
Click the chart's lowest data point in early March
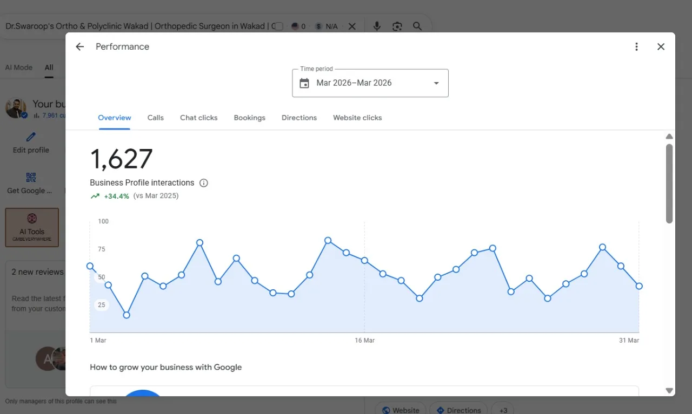[x=127, y=315]
